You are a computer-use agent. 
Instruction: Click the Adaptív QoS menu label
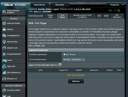[x=12, y=48]
